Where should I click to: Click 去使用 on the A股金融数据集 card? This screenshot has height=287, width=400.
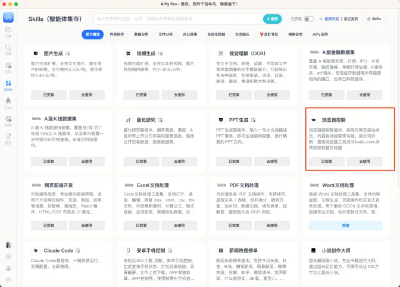(364, 95)
